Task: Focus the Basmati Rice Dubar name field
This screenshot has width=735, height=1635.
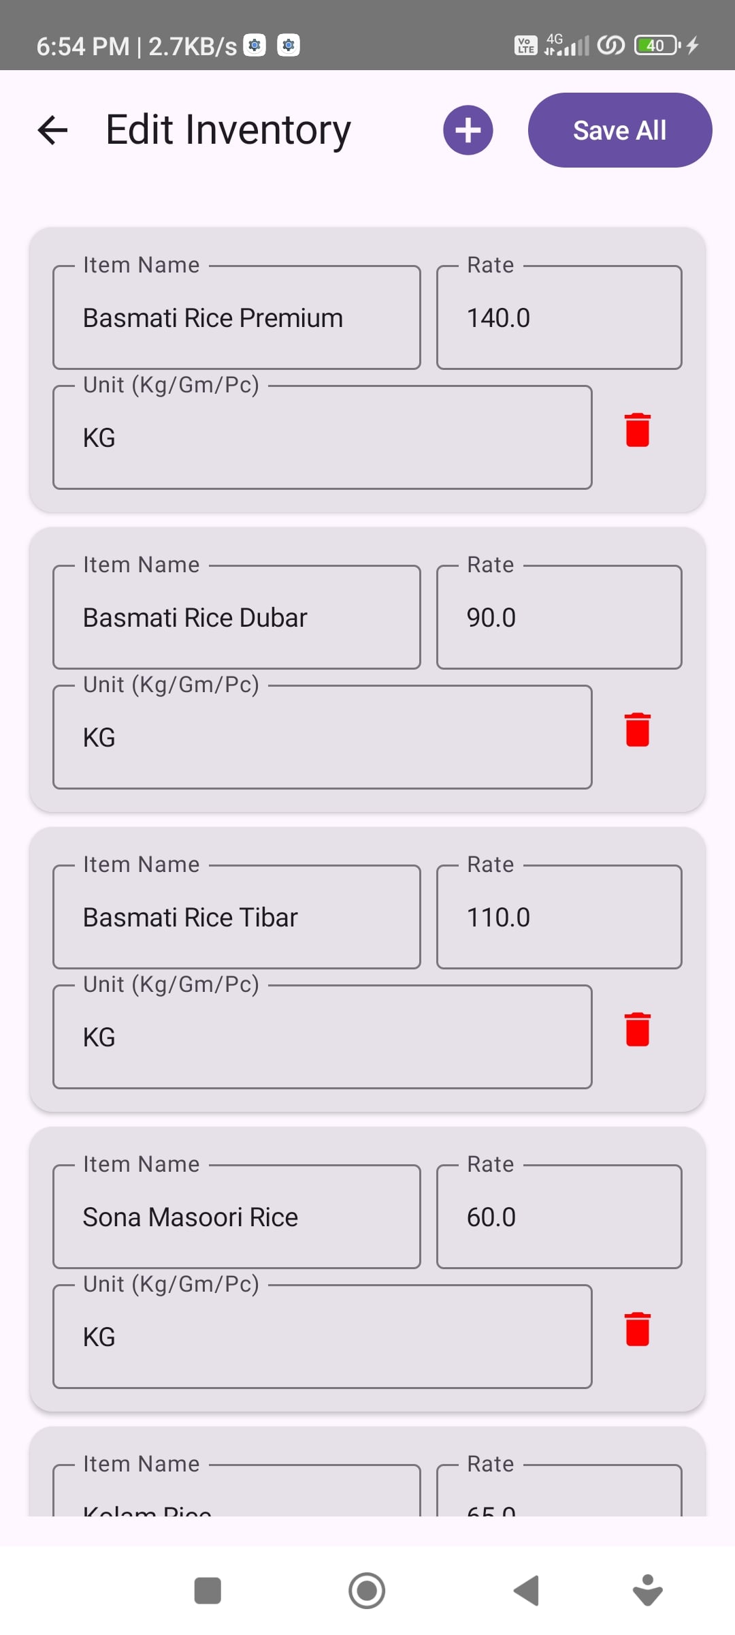Action: [x=236, y=618]
